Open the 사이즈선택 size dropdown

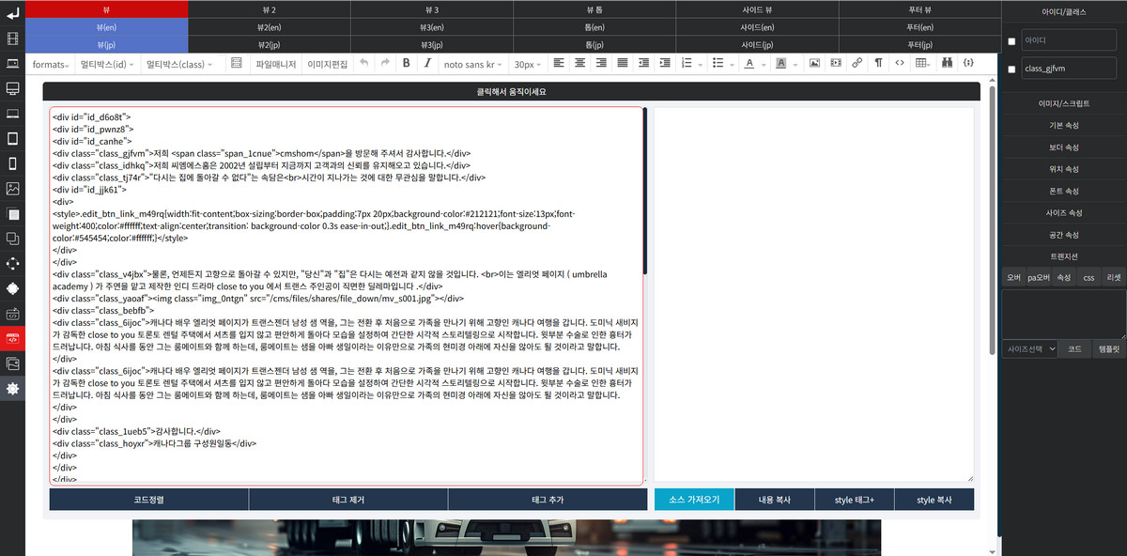[1030, 348]
